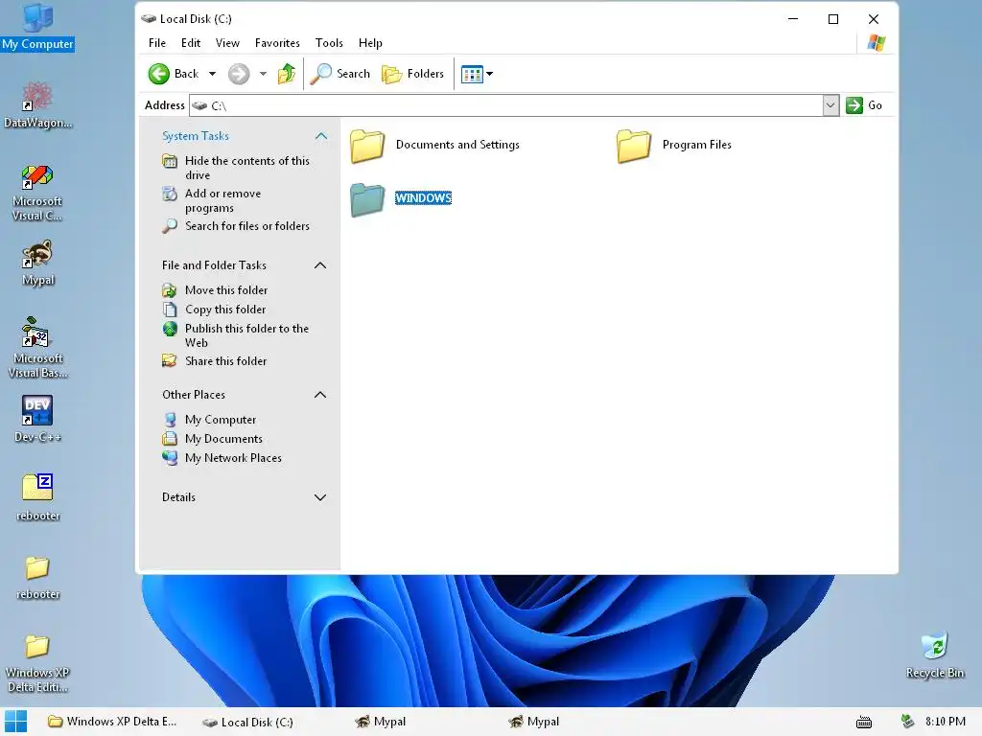The image size is (982, 736).
Task: Click Share this folder link
Action: pos(225,361)
